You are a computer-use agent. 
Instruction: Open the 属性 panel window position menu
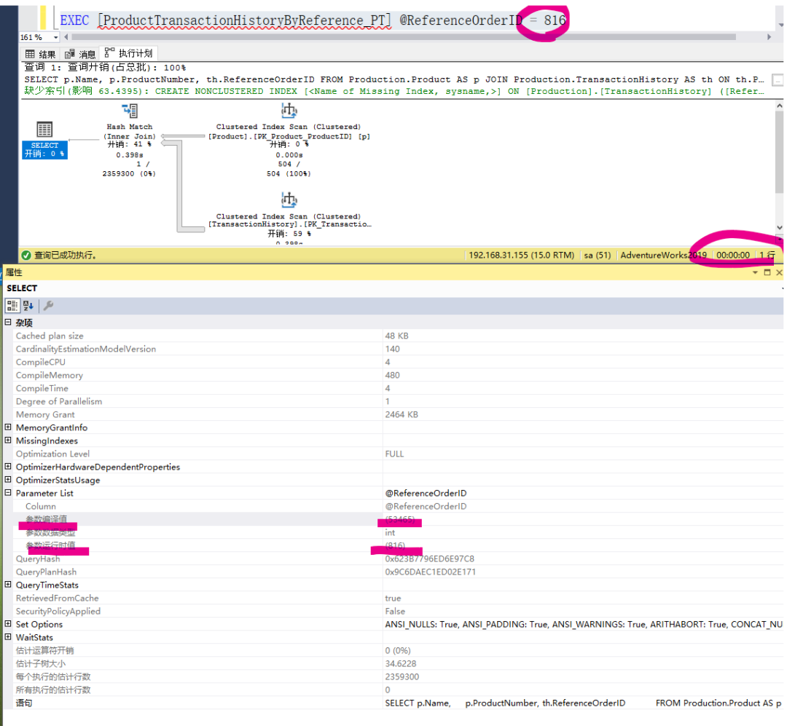click(x=755, y=272)
